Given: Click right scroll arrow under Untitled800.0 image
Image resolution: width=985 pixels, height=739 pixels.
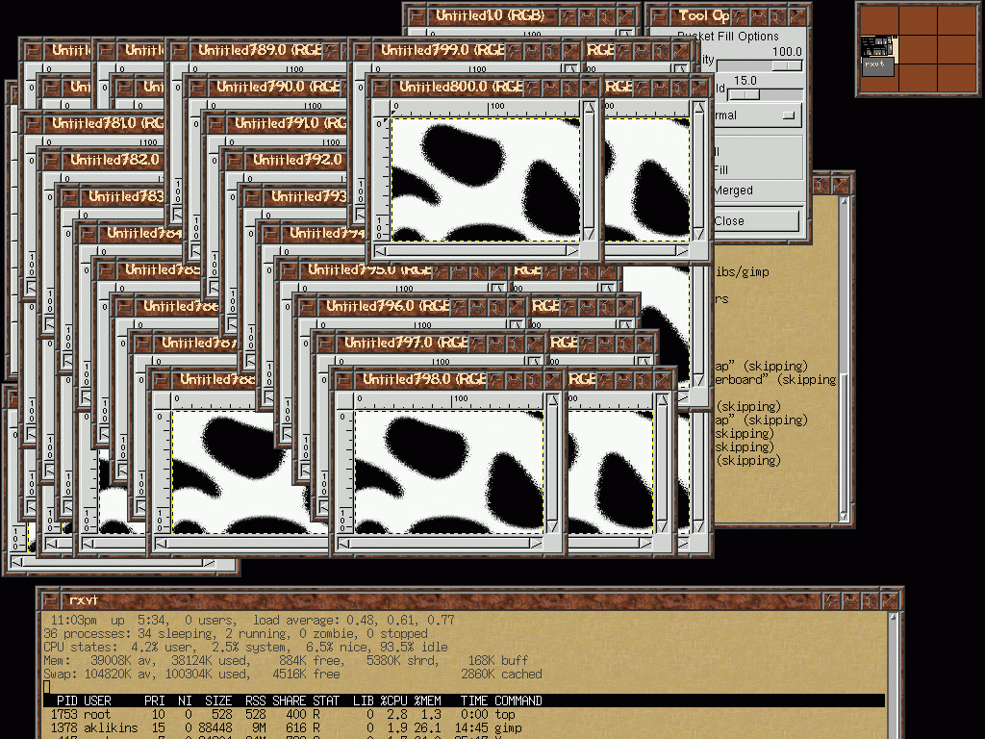Looking at the screenshot, I should coord(573,251).
